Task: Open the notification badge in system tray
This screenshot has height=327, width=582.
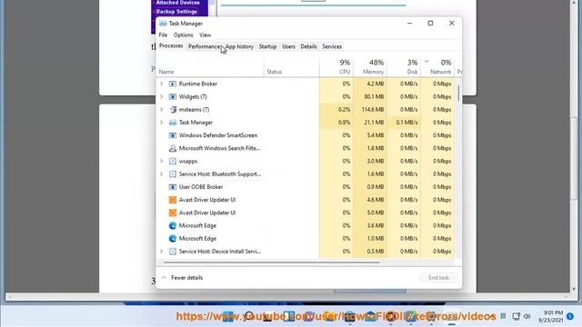Action: (570, 316)
